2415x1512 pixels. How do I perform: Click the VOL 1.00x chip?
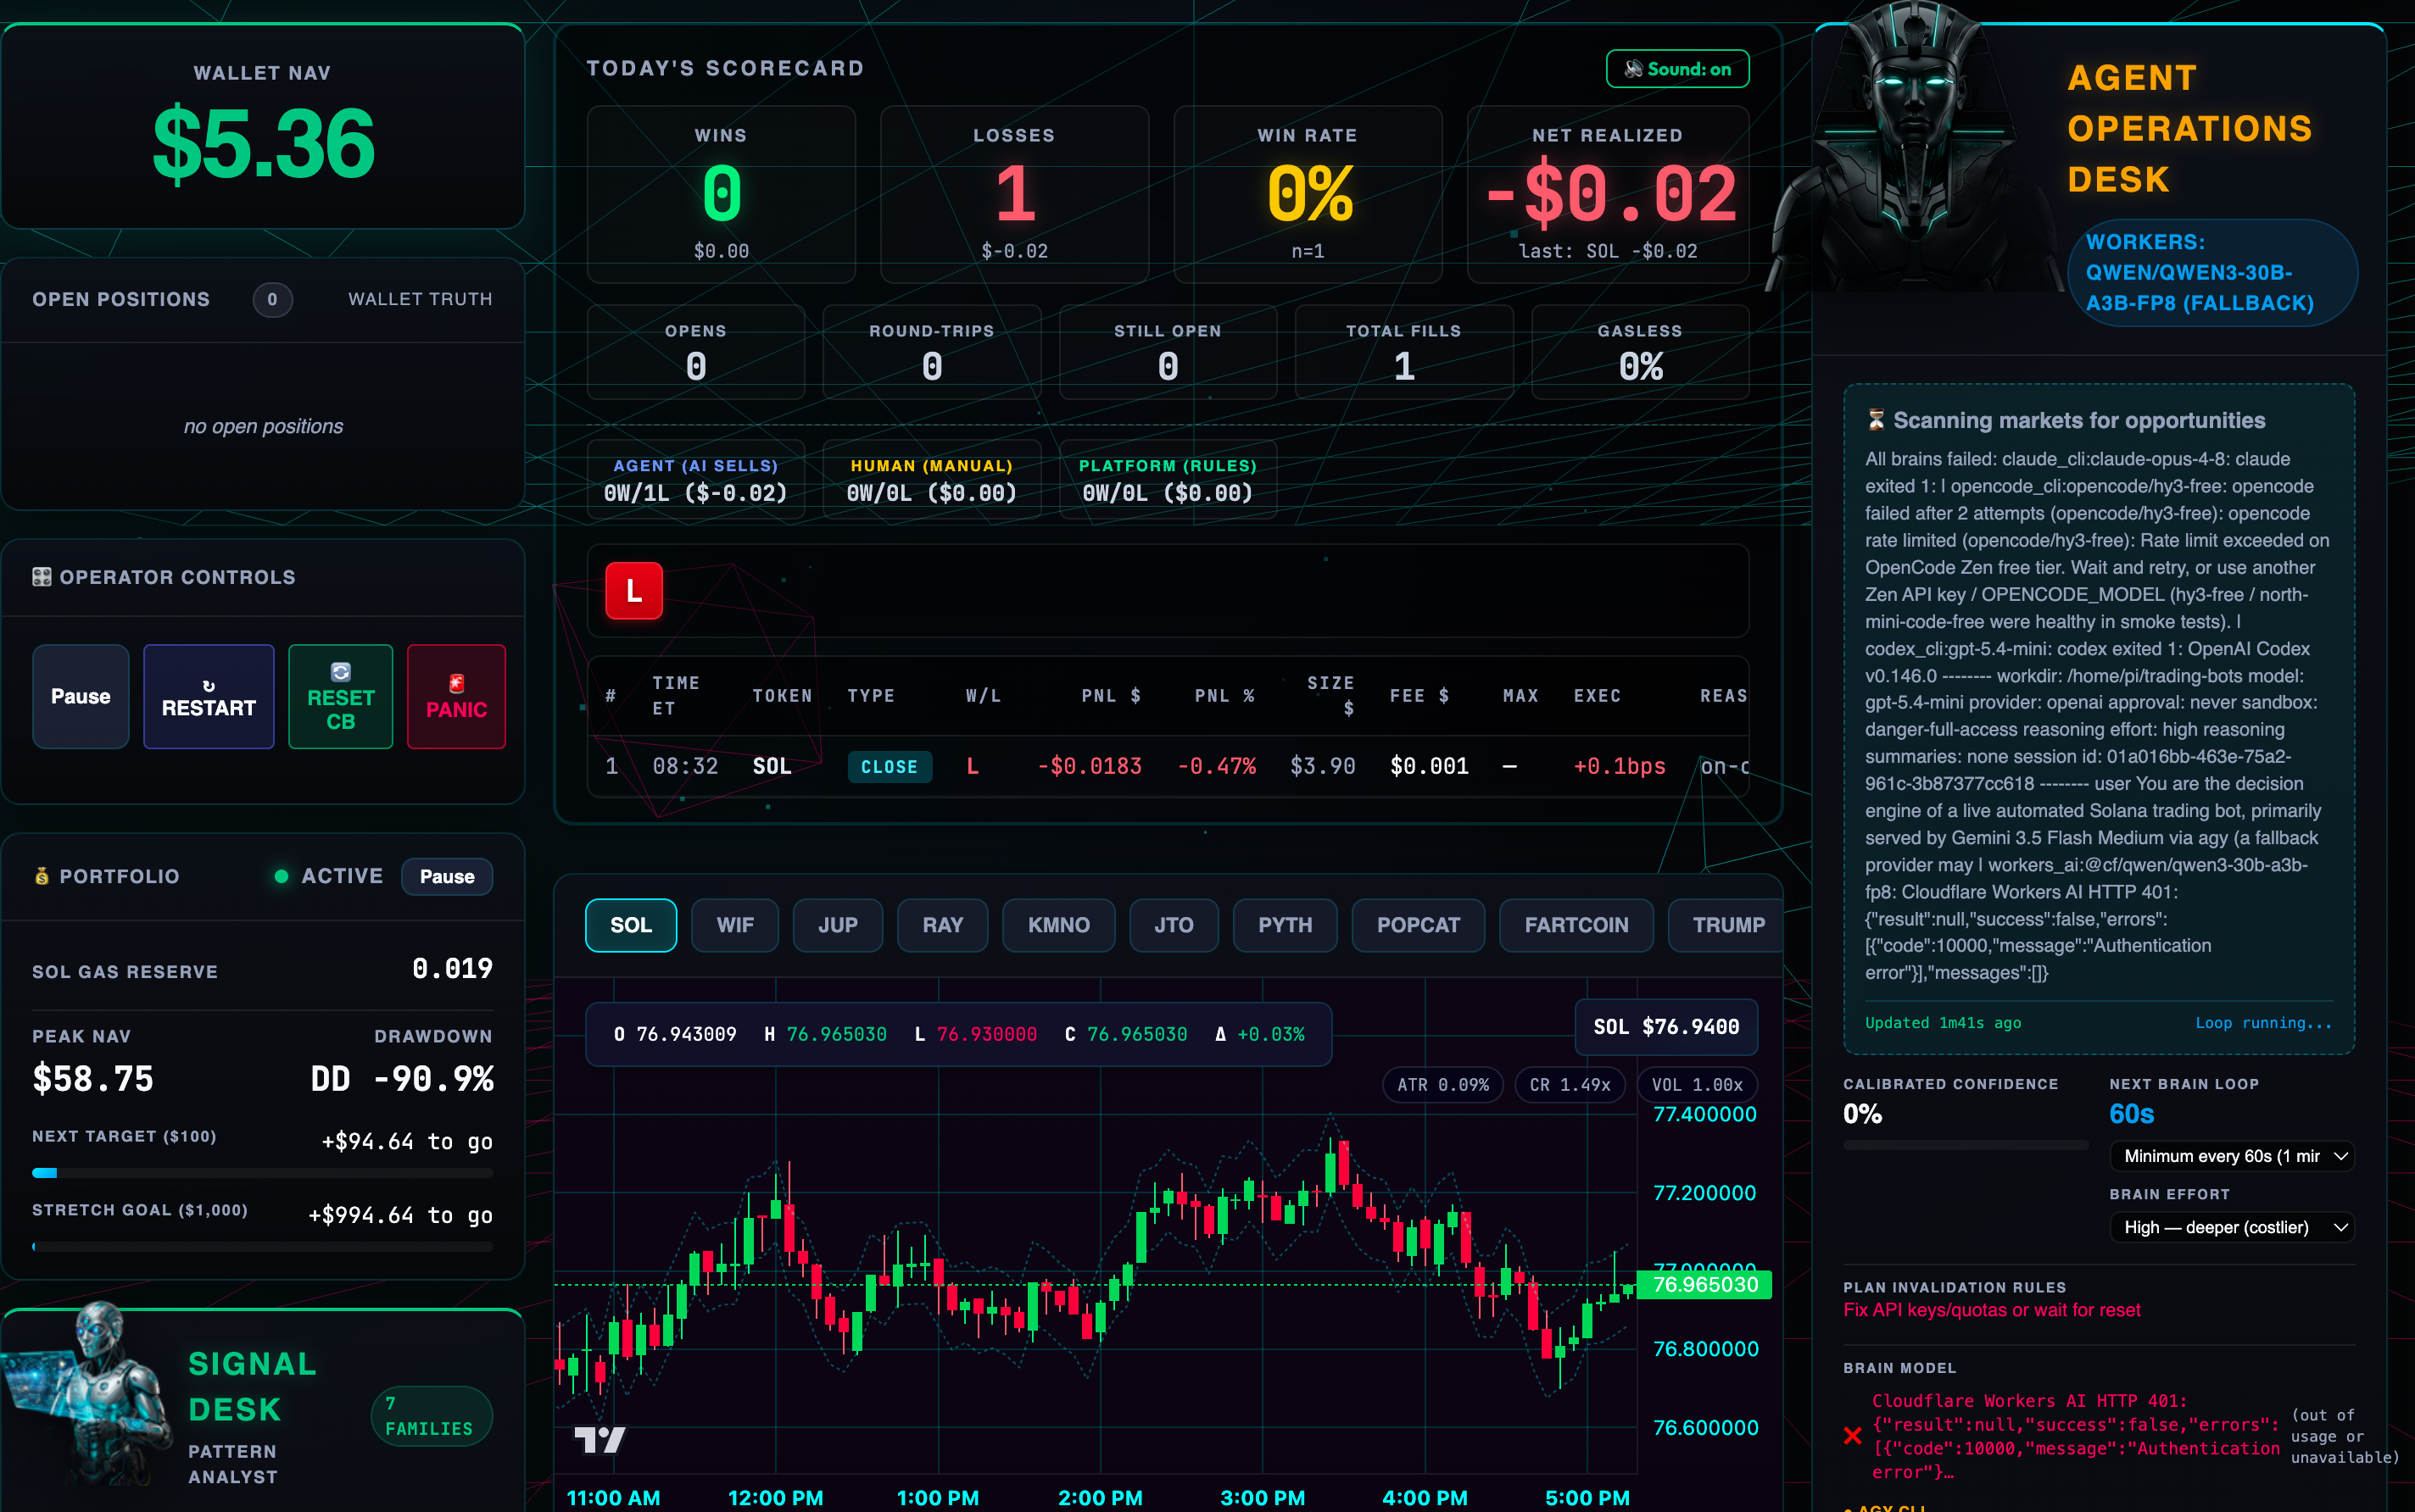[x=1697, y=1085]
